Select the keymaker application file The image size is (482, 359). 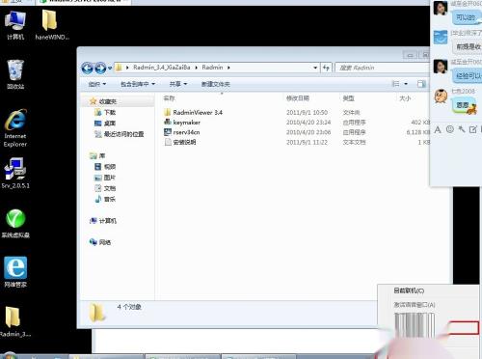point(182,123)
